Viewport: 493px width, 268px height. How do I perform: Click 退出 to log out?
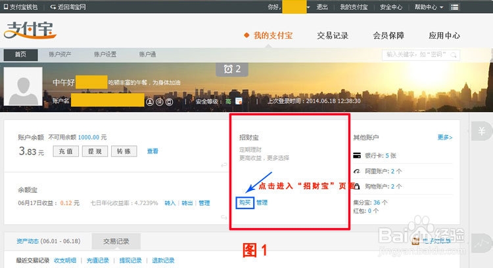[x=322, y=7]
